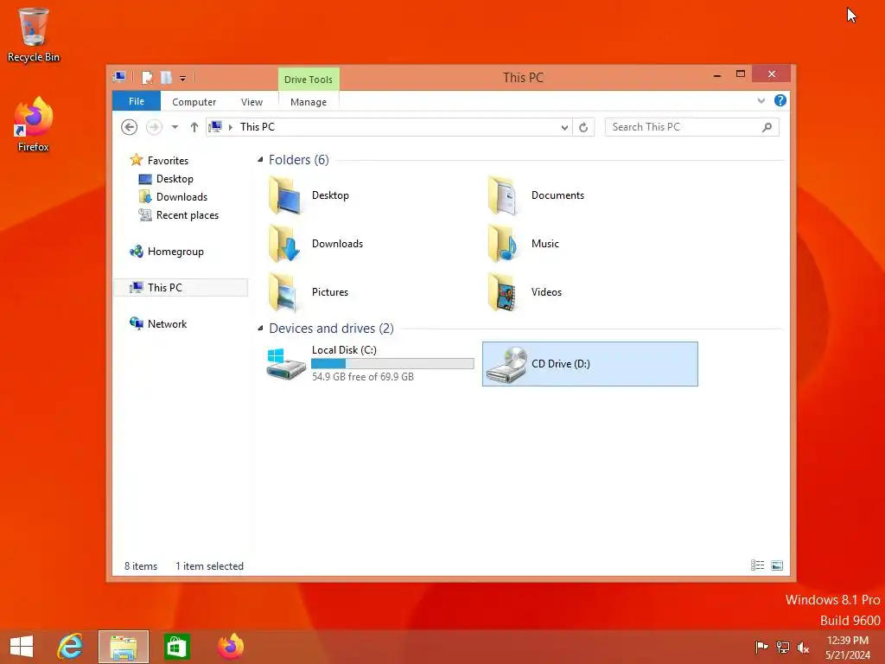Click the File Explorer taskbar button
The height and width of the screenshot is (664, 885).
tap(124, 647)
